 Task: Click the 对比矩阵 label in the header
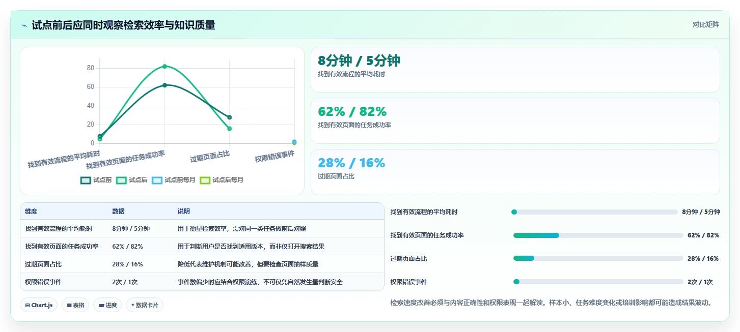coord(706,24)
